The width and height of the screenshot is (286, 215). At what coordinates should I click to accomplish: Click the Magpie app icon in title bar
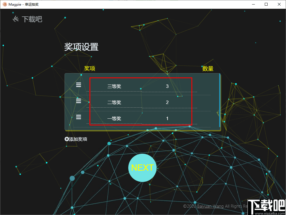5,4
